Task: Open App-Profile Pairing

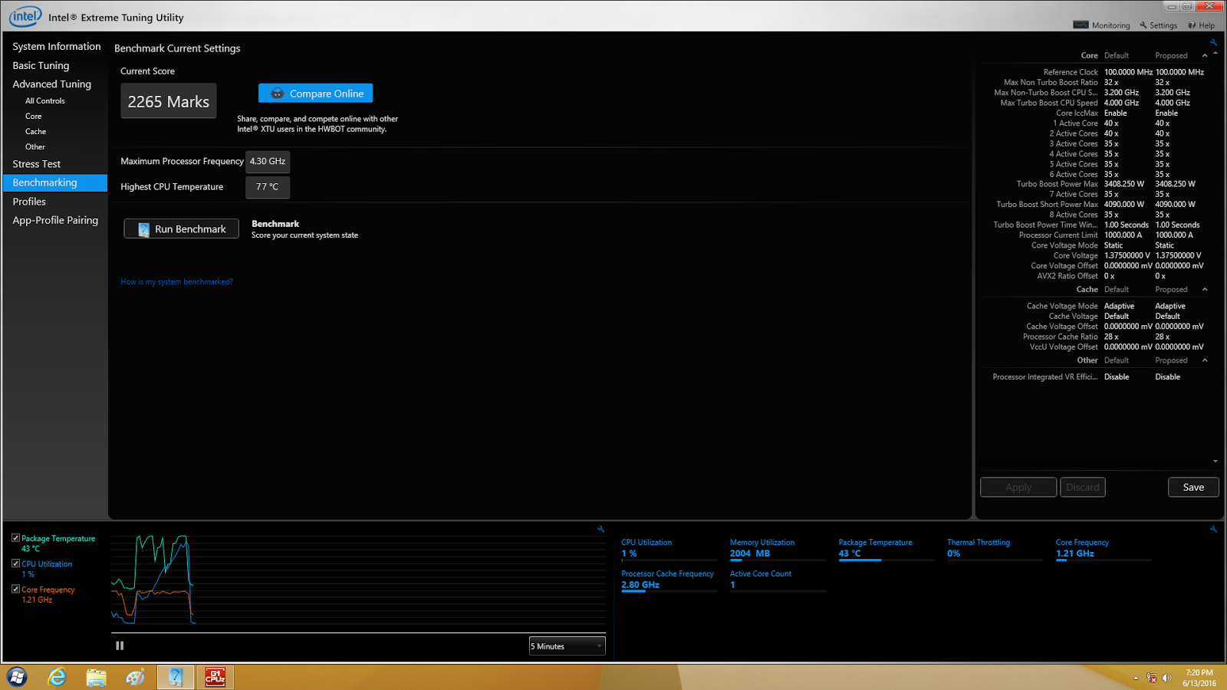Action: 55,220
